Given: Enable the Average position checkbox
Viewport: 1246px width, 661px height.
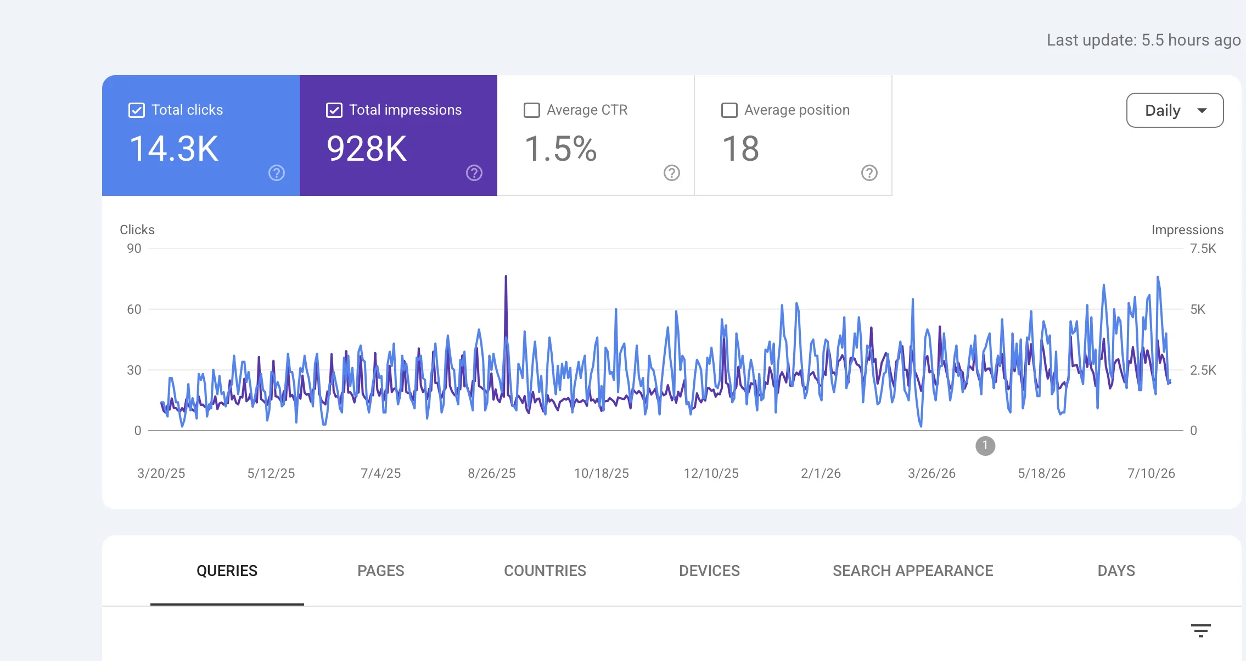Looking at the screenshot, I should (x=729, y=110).
